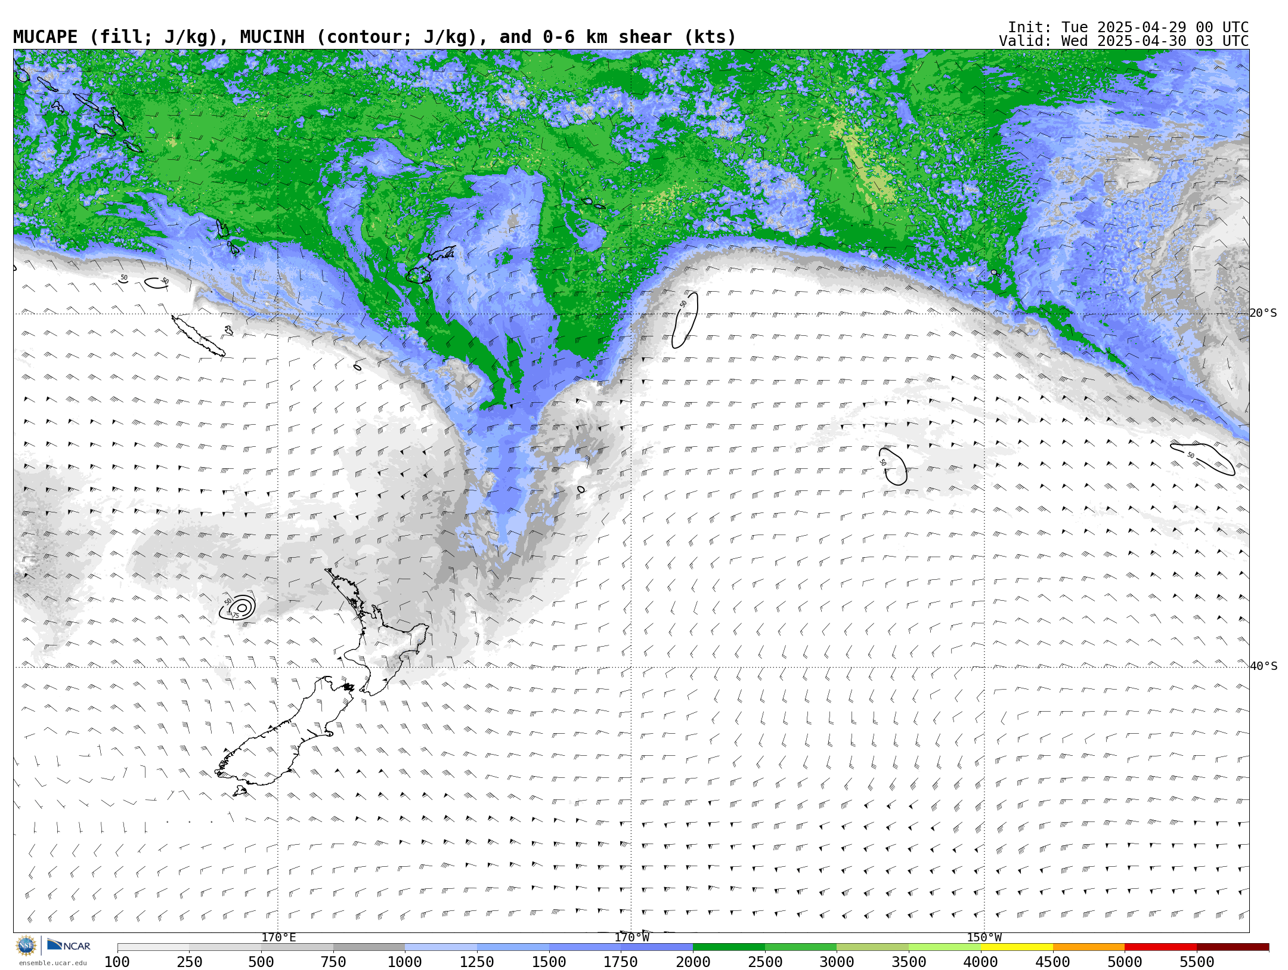The image size is (1288, 970).
Task: Pick the lightest gray 100–250 colorbar swatch
Action: coord(153,947)
